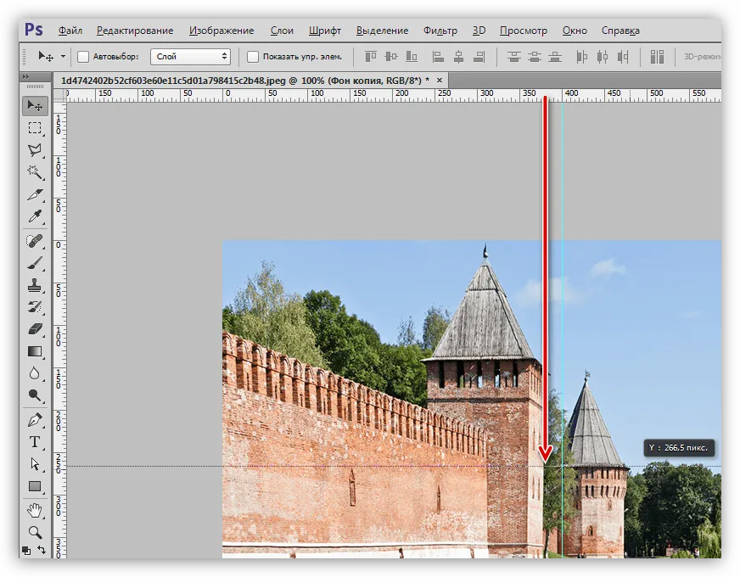The width and height of the screenshot is (740, 577).
Task: Click Distribute vertical centers button
Action: click(535, 57)
